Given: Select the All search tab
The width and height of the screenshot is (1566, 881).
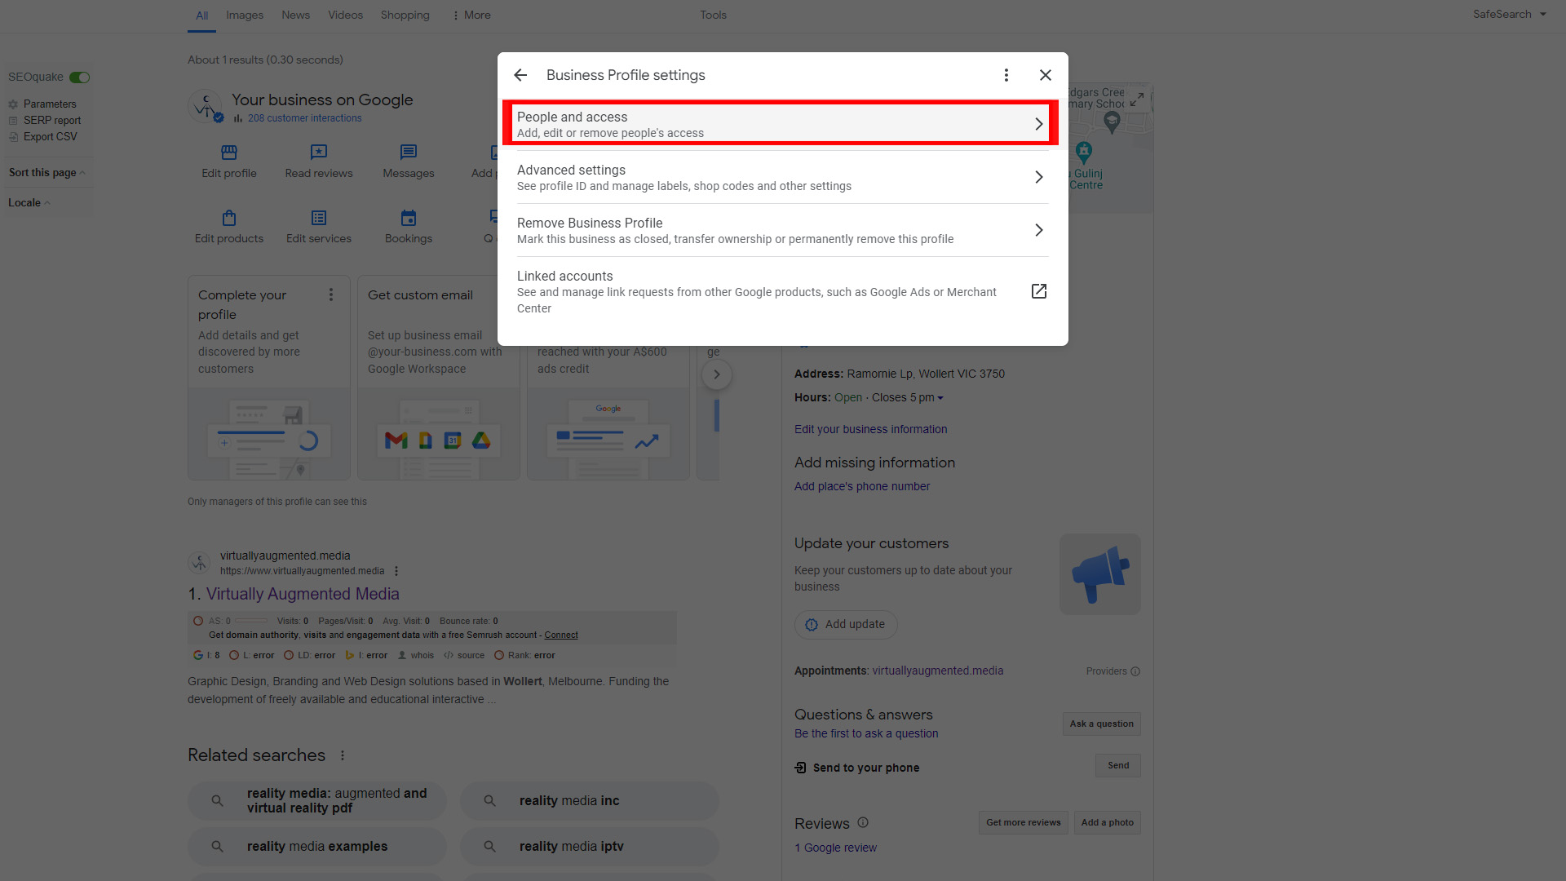Looking at the screenshot, I should (201, 15).
